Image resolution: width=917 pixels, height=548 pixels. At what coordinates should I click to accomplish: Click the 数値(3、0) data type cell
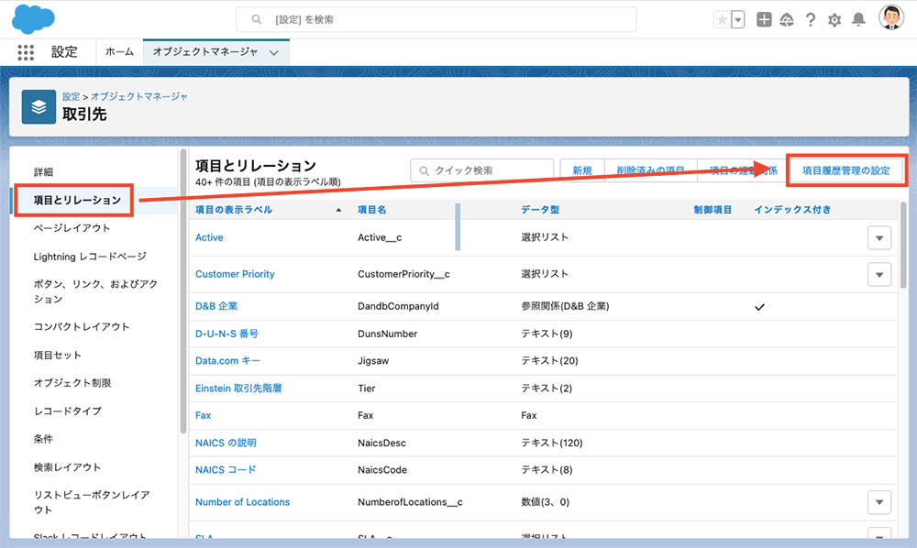pos(545,502)
